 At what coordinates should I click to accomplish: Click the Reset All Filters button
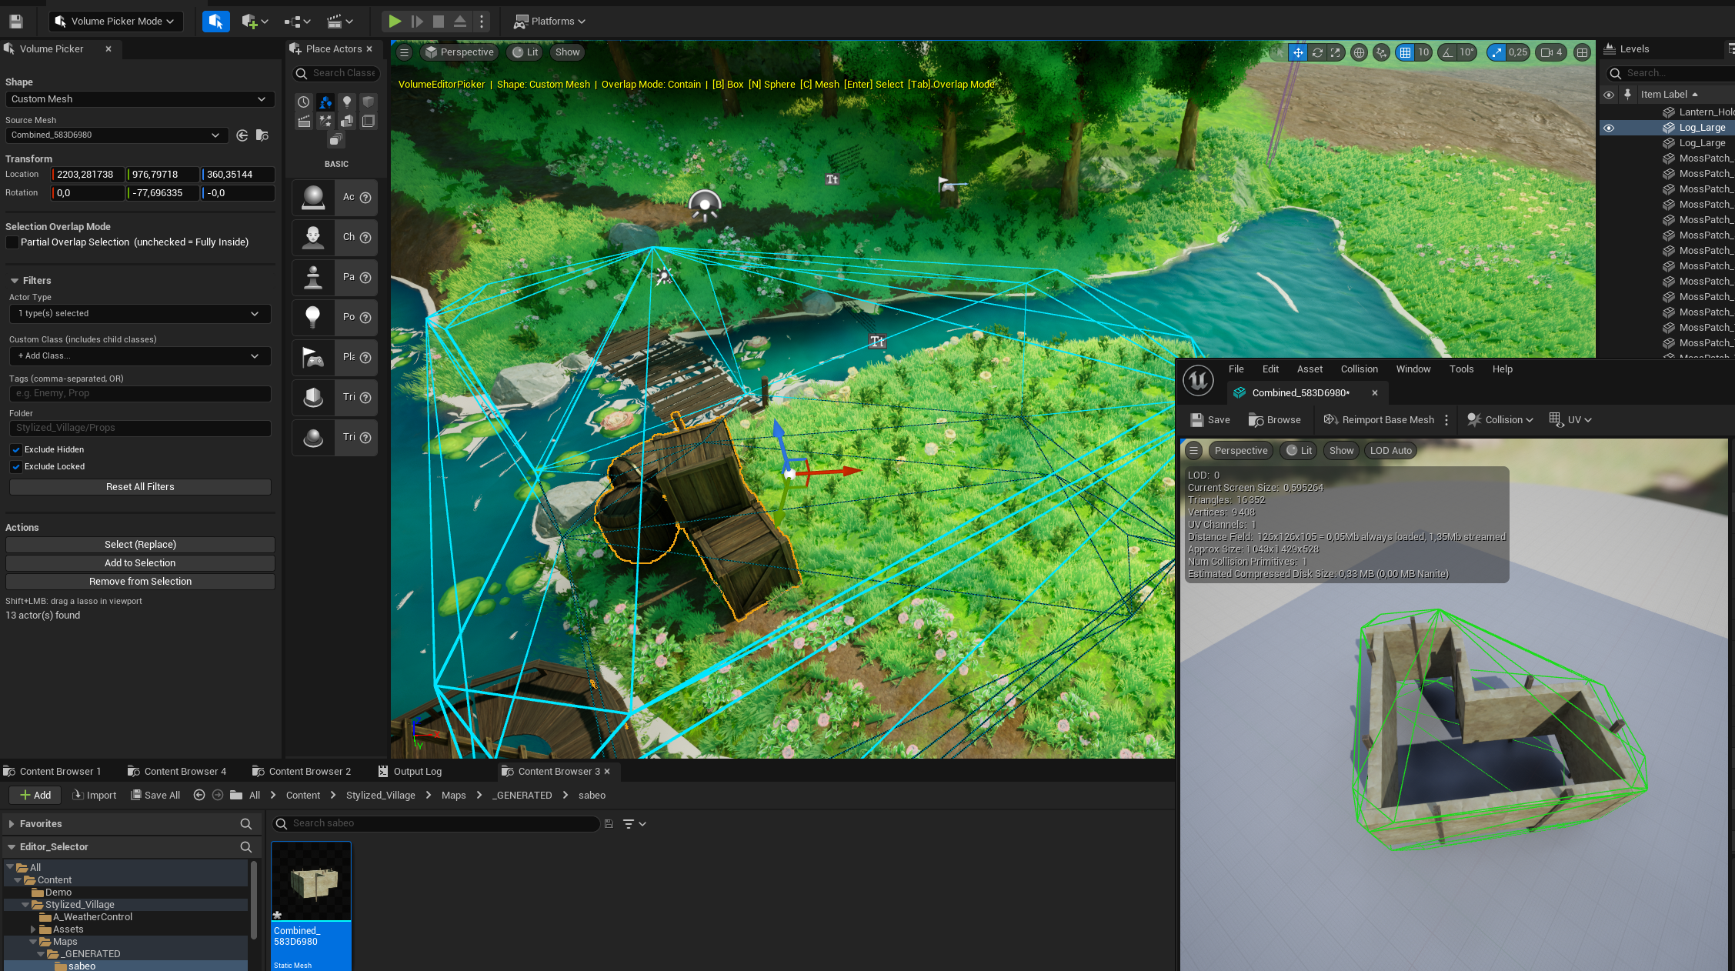click(139, 486)
